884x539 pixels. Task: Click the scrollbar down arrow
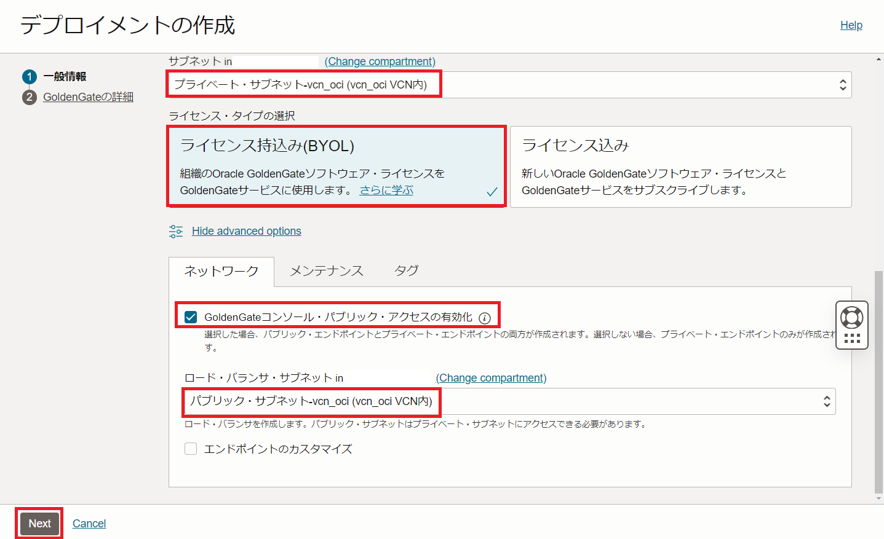coord(879,499)
